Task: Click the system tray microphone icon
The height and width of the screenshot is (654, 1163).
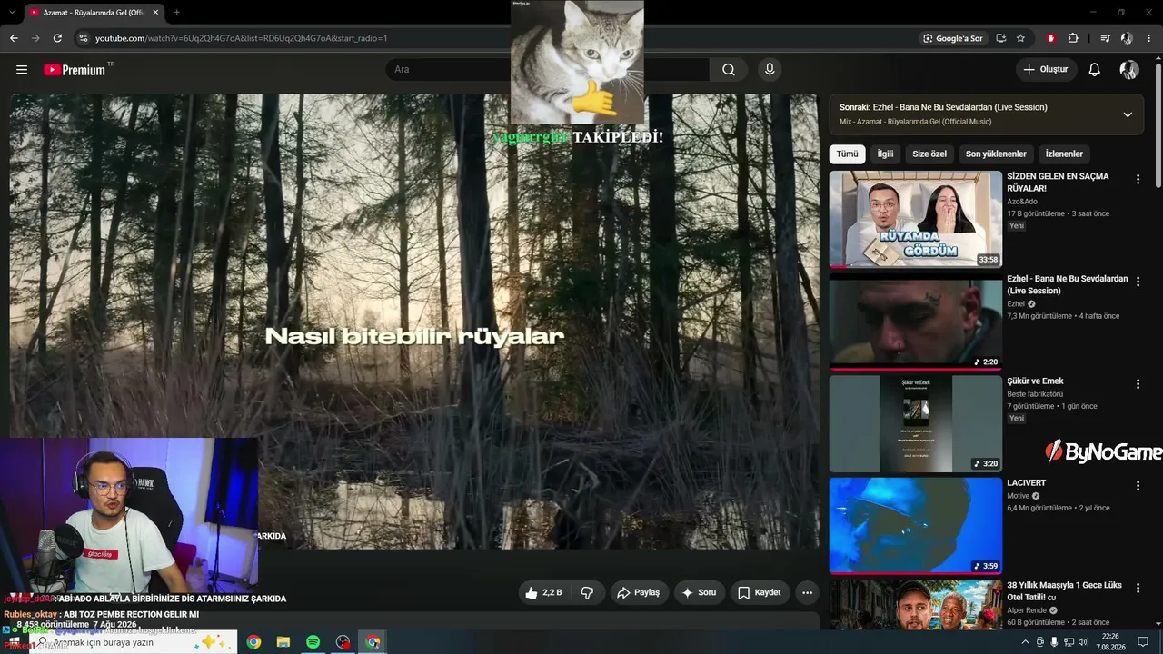Action: tap(1054, 642)
